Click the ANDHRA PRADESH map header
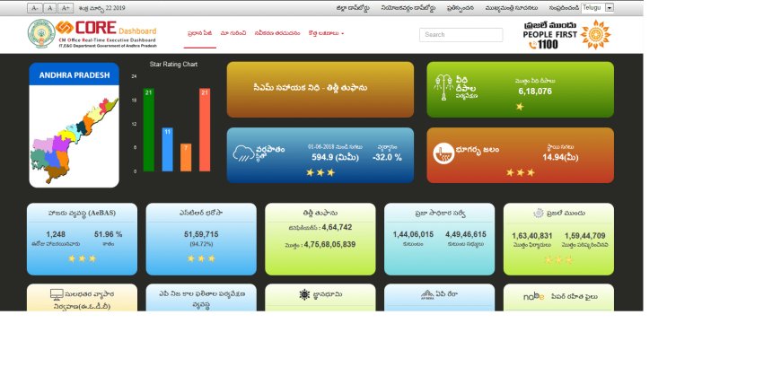The image size is (781, 367). point(74,74)
